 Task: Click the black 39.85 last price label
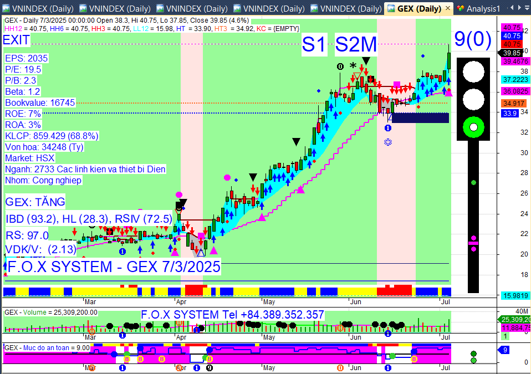(511, 53)
